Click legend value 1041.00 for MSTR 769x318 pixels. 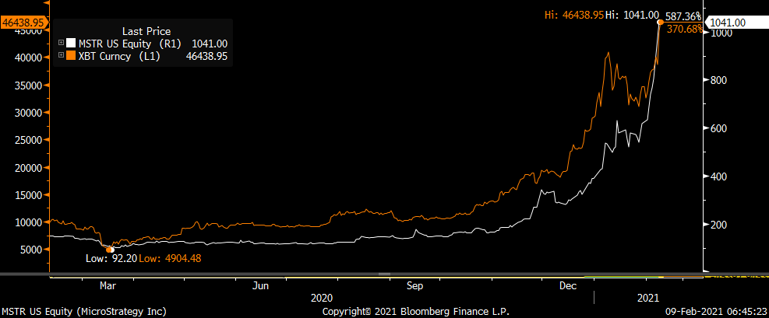click(x=210, y=44)
